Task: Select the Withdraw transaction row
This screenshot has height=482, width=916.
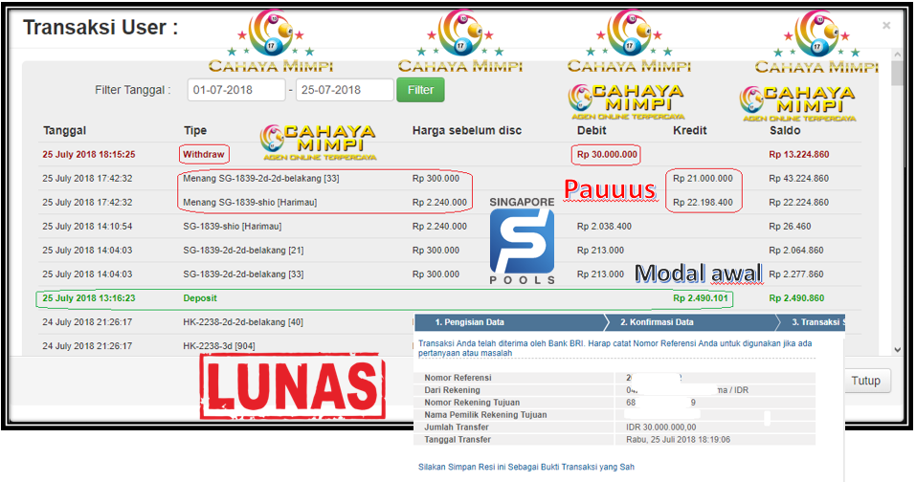Action: click(x=206, y=154)
